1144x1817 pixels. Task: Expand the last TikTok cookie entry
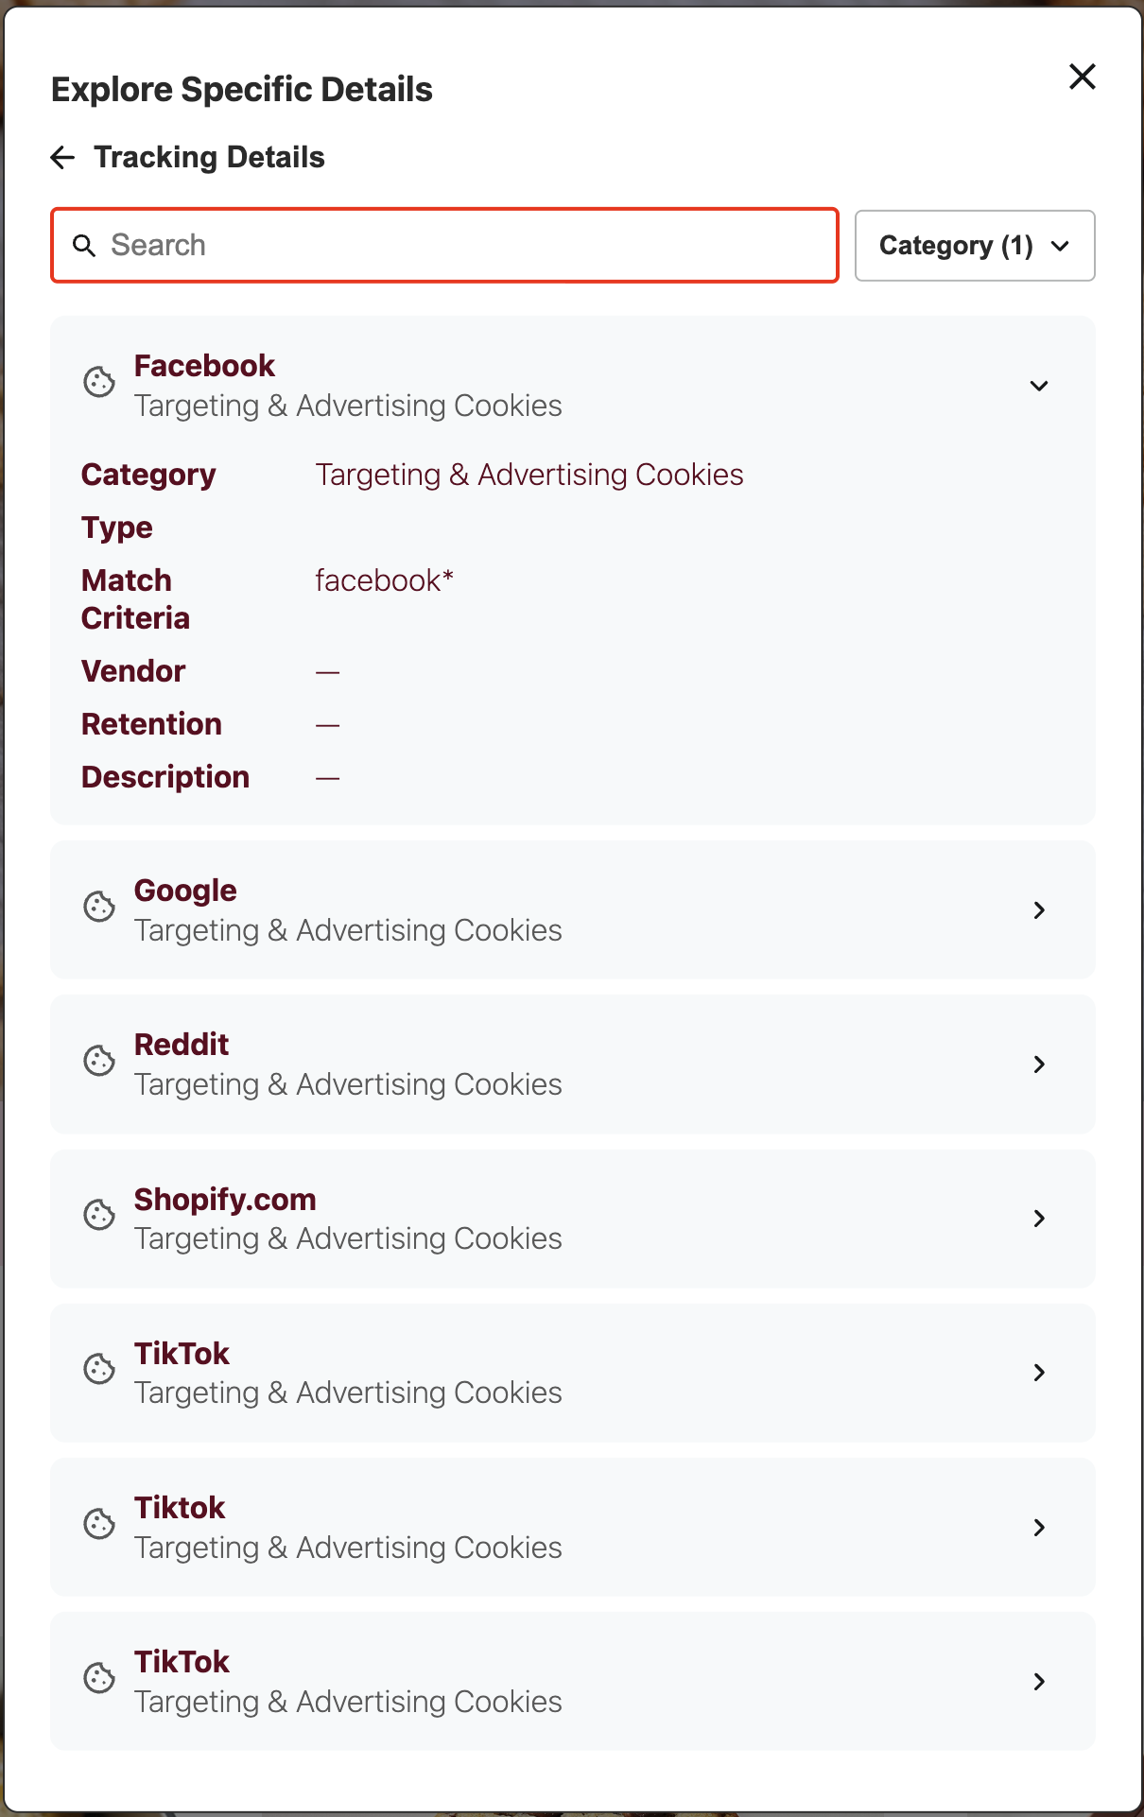1039,1682
